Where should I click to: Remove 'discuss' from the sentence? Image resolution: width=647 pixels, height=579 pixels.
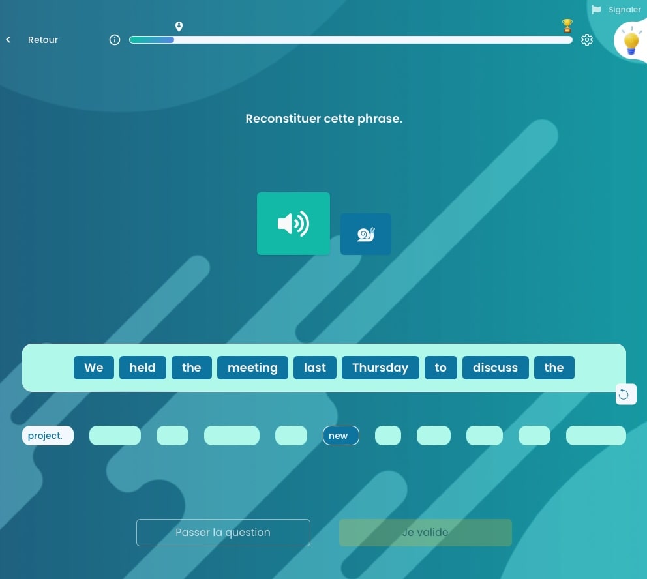point(495,368)
